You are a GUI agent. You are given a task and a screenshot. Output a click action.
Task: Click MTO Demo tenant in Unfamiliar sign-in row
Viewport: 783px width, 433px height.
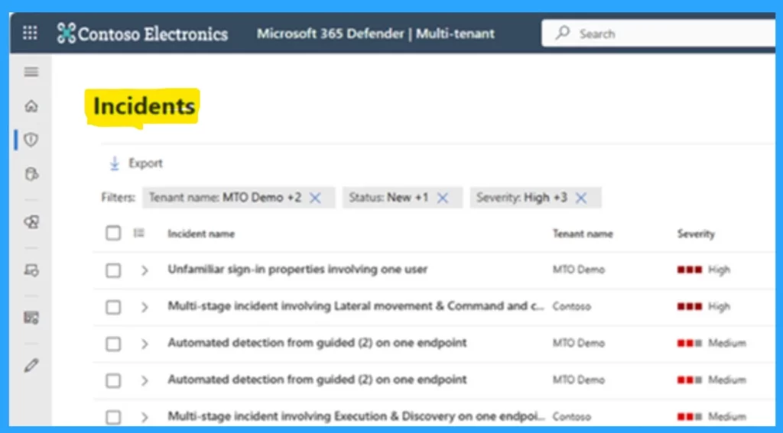pyautogui.click(x=578, y=270)
